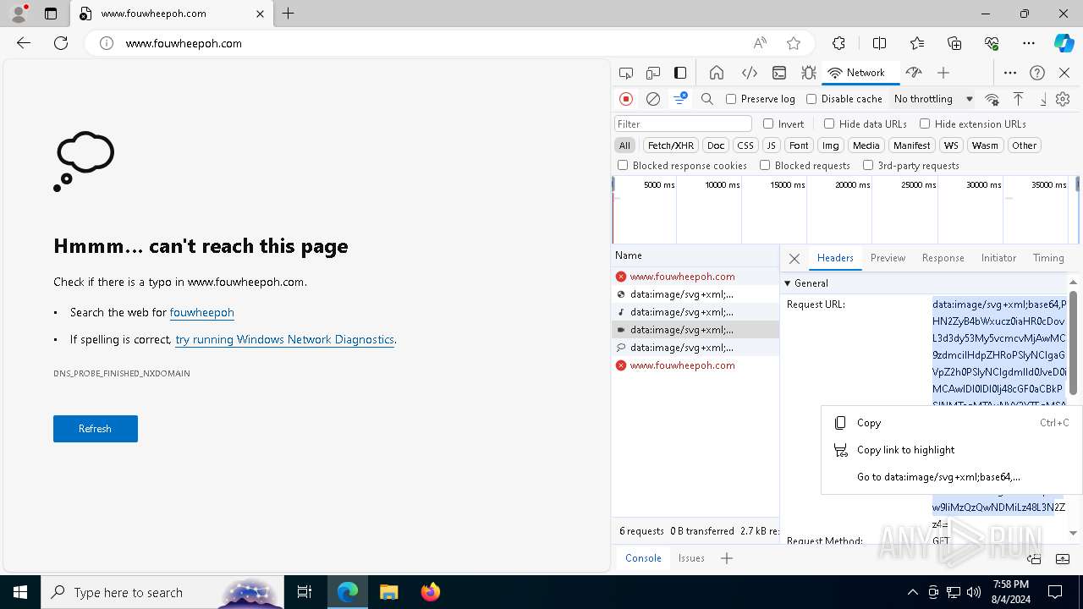Click the headers pane vertical scrollbar

point(1073,343)
